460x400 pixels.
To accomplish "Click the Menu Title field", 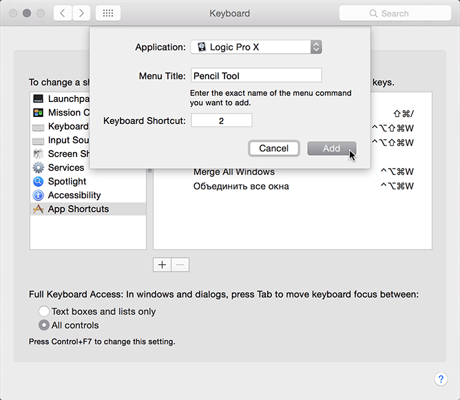I will [256, 75].
